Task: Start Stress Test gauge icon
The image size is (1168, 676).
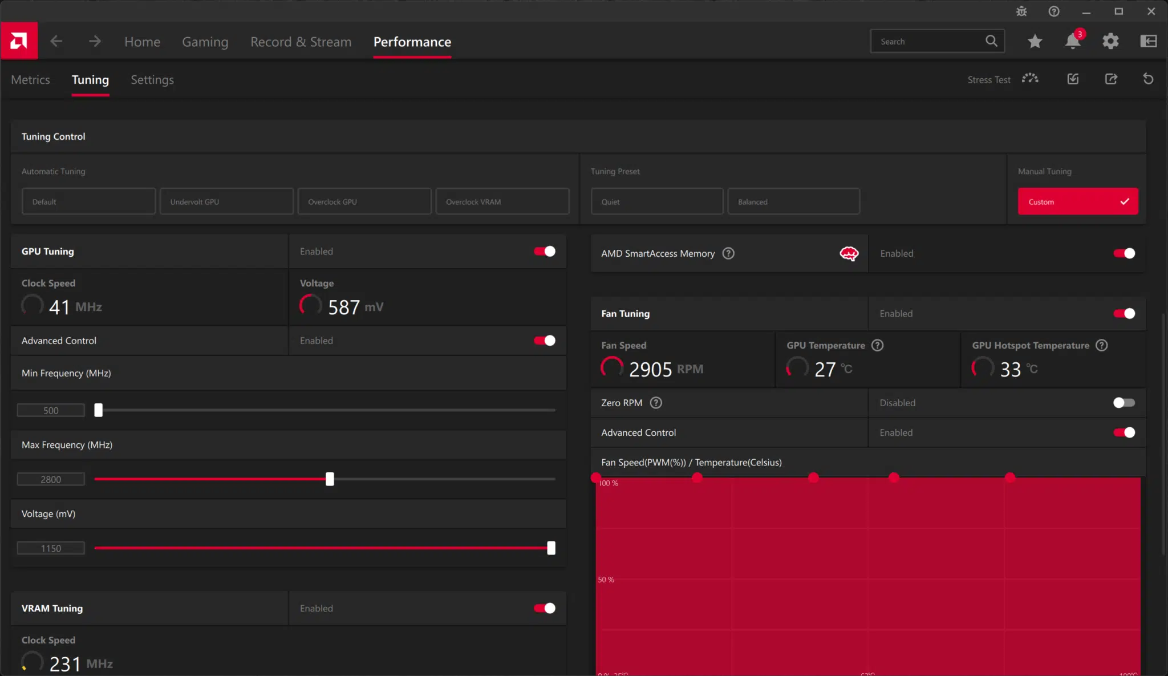Action: tap(1030, 79)
